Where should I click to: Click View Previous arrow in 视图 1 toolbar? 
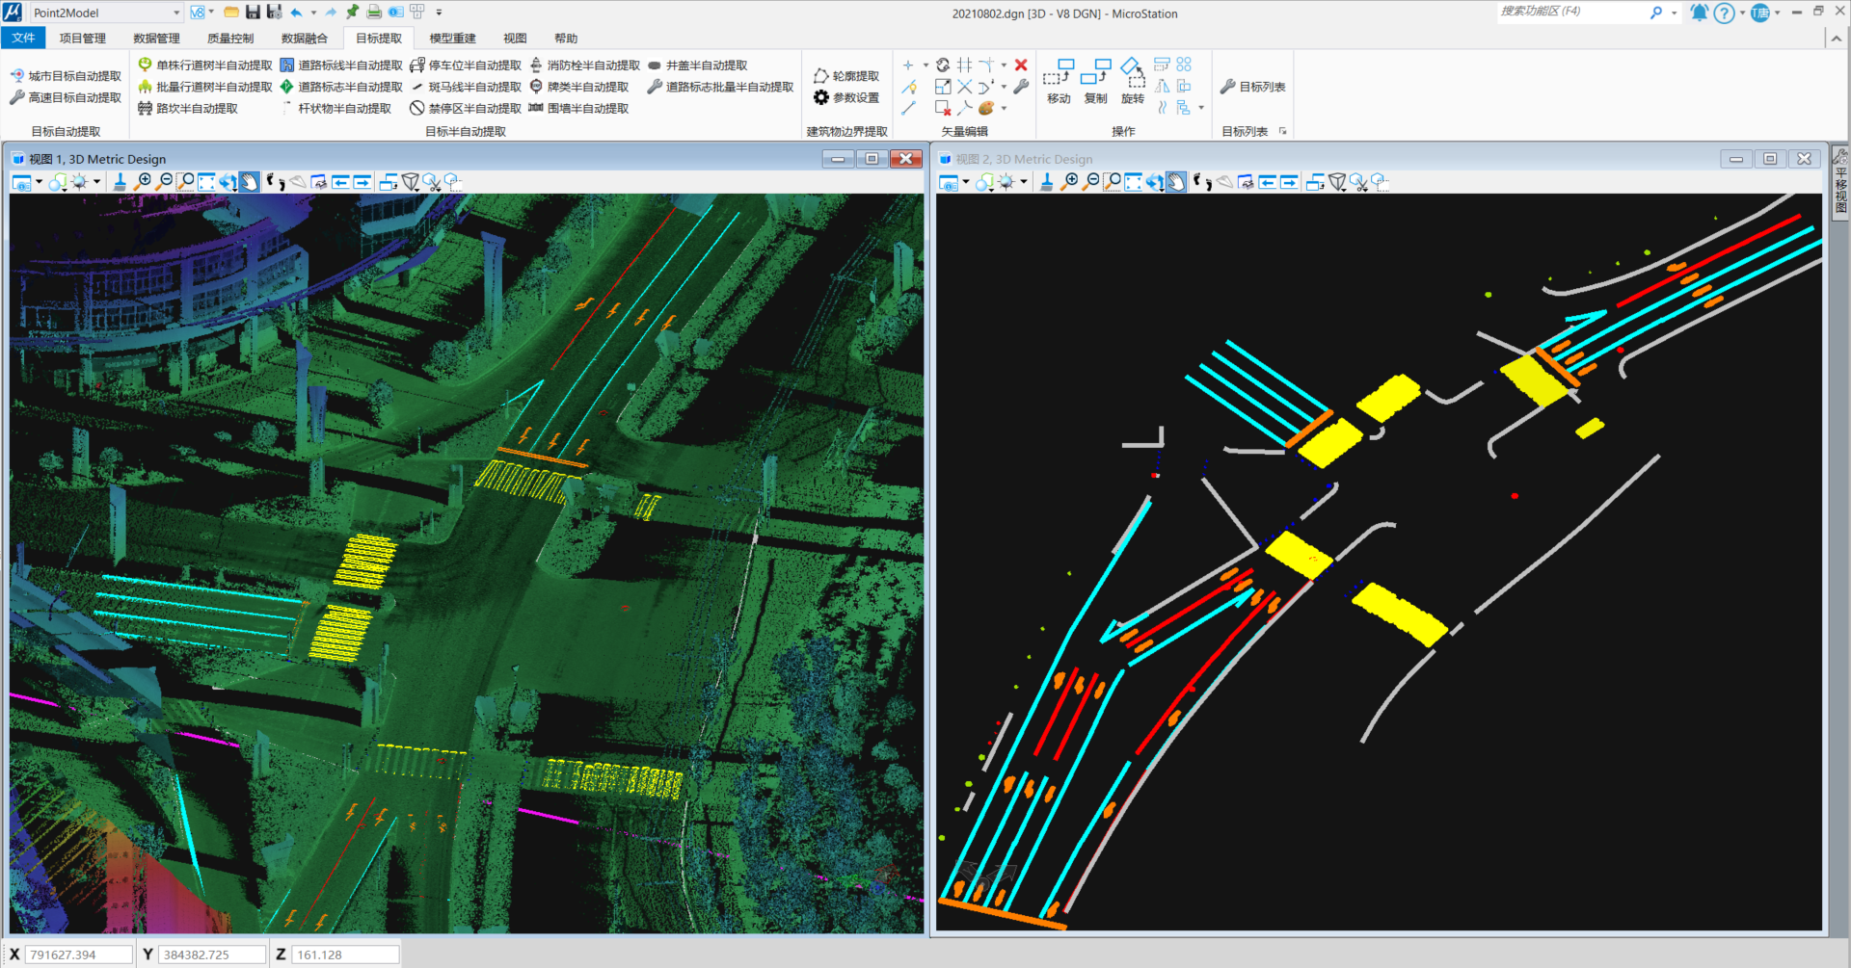click(x=340, y=182)
